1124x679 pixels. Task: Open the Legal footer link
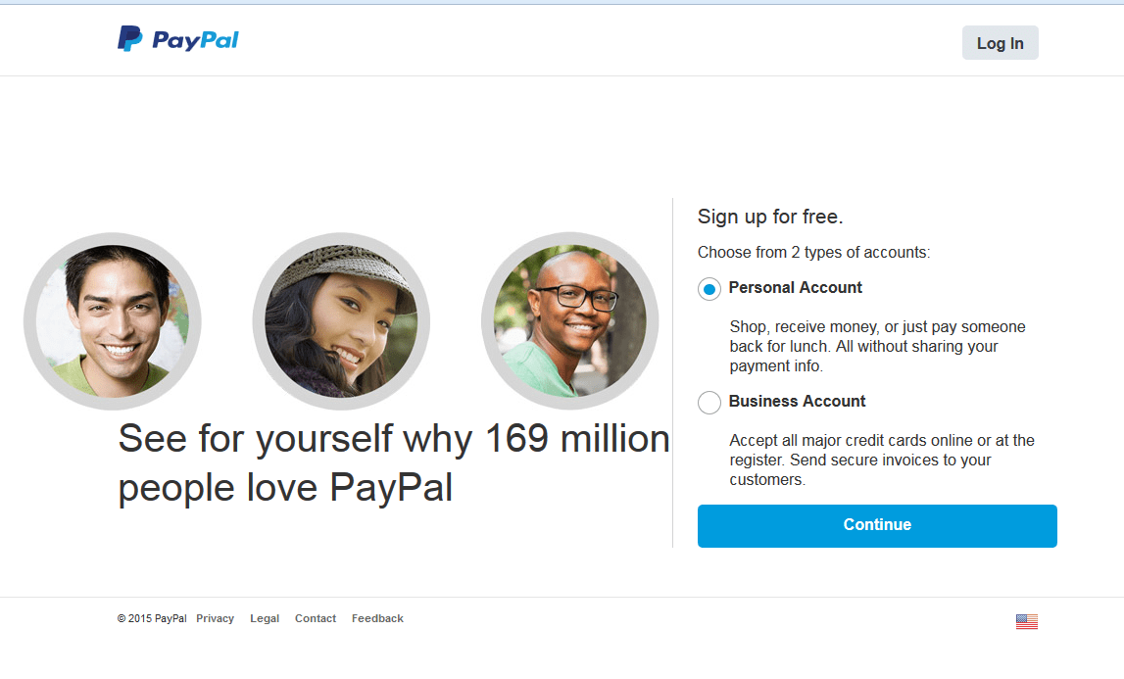click(265, 618)
